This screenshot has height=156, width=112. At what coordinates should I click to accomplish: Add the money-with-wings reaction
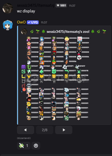tap(24, 146)
